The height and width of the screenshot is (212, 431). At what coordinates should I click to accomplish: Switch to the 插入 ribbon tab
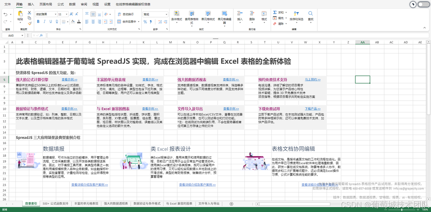tap(31, 4)
